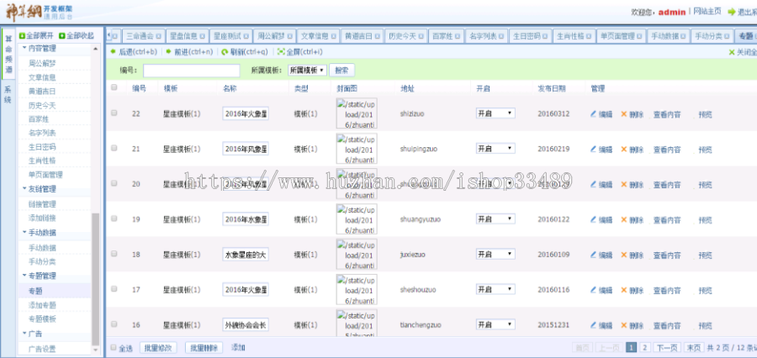The height and width of the screenshot is (358, 757).
Task: Collapse the 专题管理 group in sidebar
Action: point(24,276)
